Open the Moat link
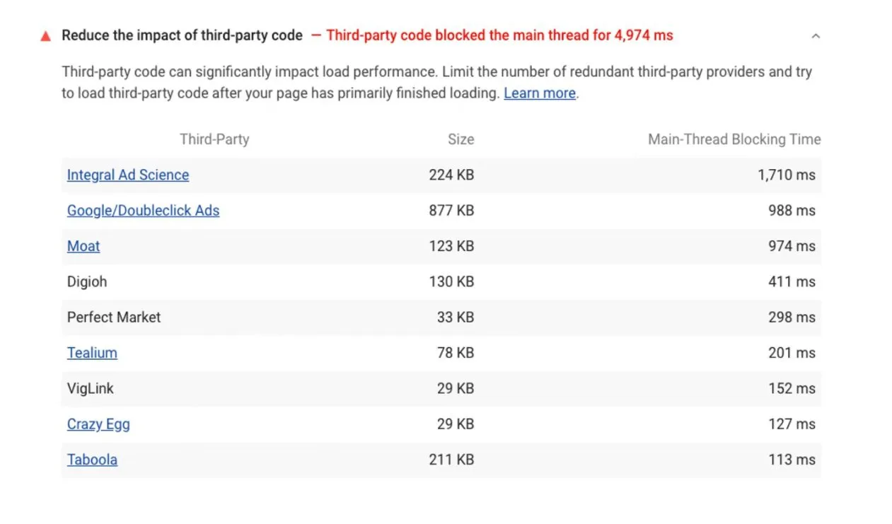The width and height of the screenshot is (892, 524). pyautogui.click(x=83, y=246)
